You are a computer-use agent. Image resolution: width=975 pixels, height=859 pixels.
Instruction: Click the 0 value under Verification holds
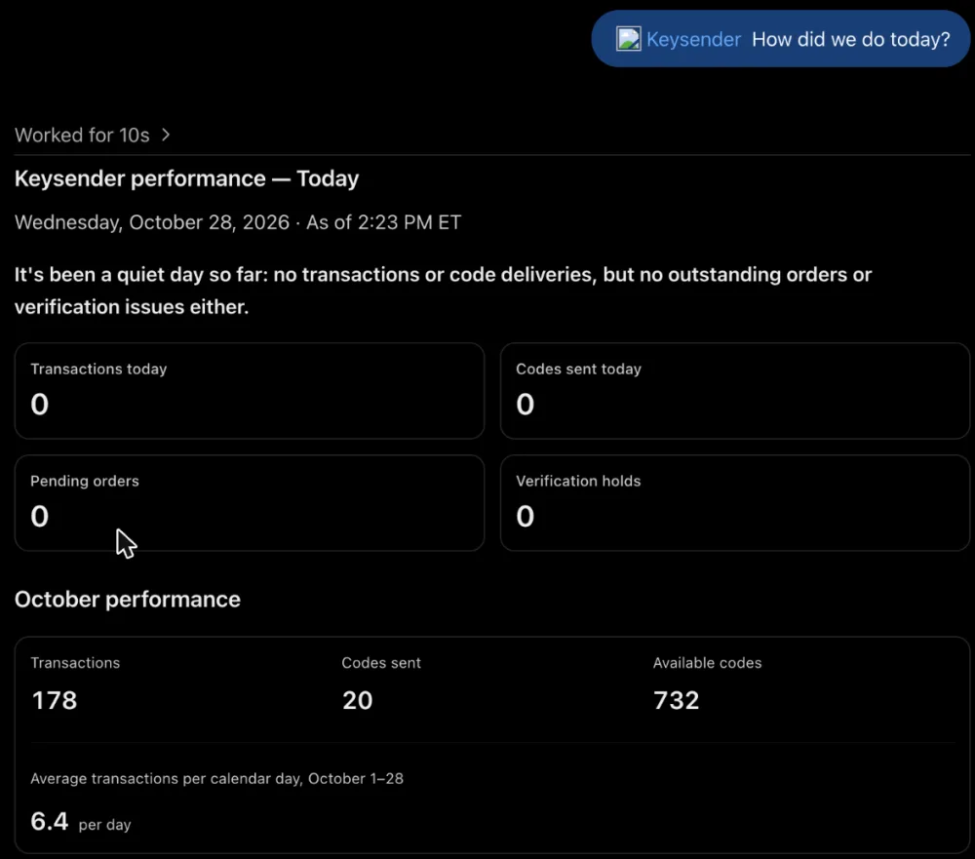525,516
